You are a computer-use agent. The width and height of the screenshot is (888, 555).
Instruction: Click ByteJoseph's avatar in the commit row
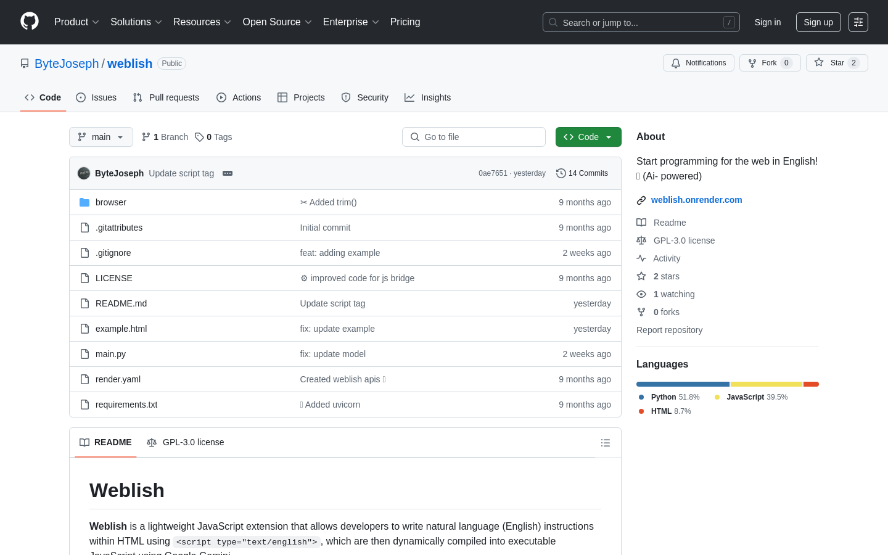tap(84, 173)
